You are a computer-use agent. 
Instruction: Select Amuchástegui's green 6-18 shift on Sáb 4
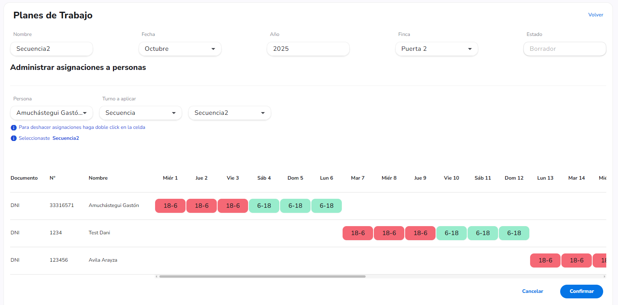pyautogui.click(x=264, y=206)
